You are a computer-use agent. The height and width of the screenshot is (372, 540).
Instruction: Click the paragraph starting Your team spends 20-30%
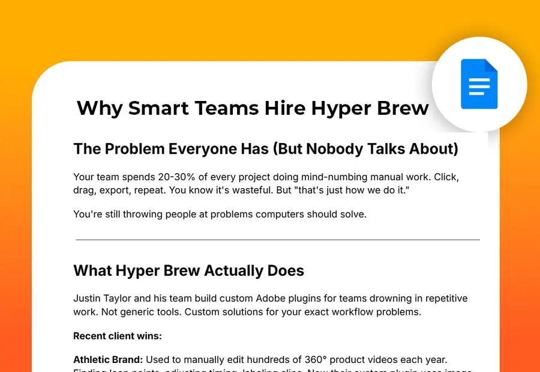(x=266, y=183)
